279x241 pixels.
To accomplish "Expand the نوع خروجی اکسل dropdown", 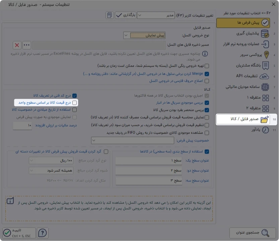I will click(126, 35).
